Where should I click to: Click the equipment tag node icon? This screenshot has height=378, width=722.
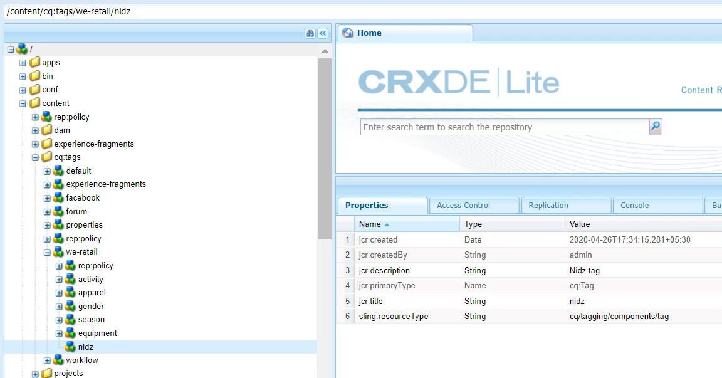coord(70,333)
